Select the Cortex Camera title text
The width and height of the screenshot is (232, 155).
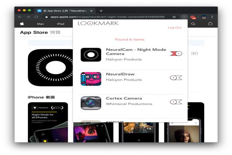point(124,98)
